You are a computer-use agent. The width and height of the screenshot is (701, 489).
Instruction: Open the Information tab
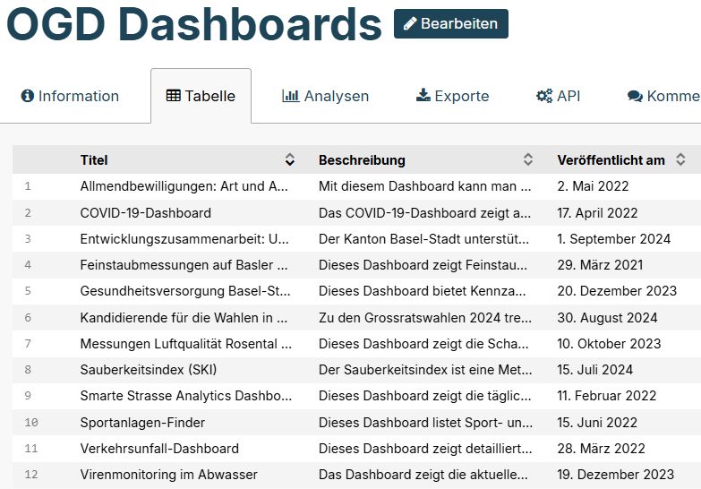pos(70,96)
